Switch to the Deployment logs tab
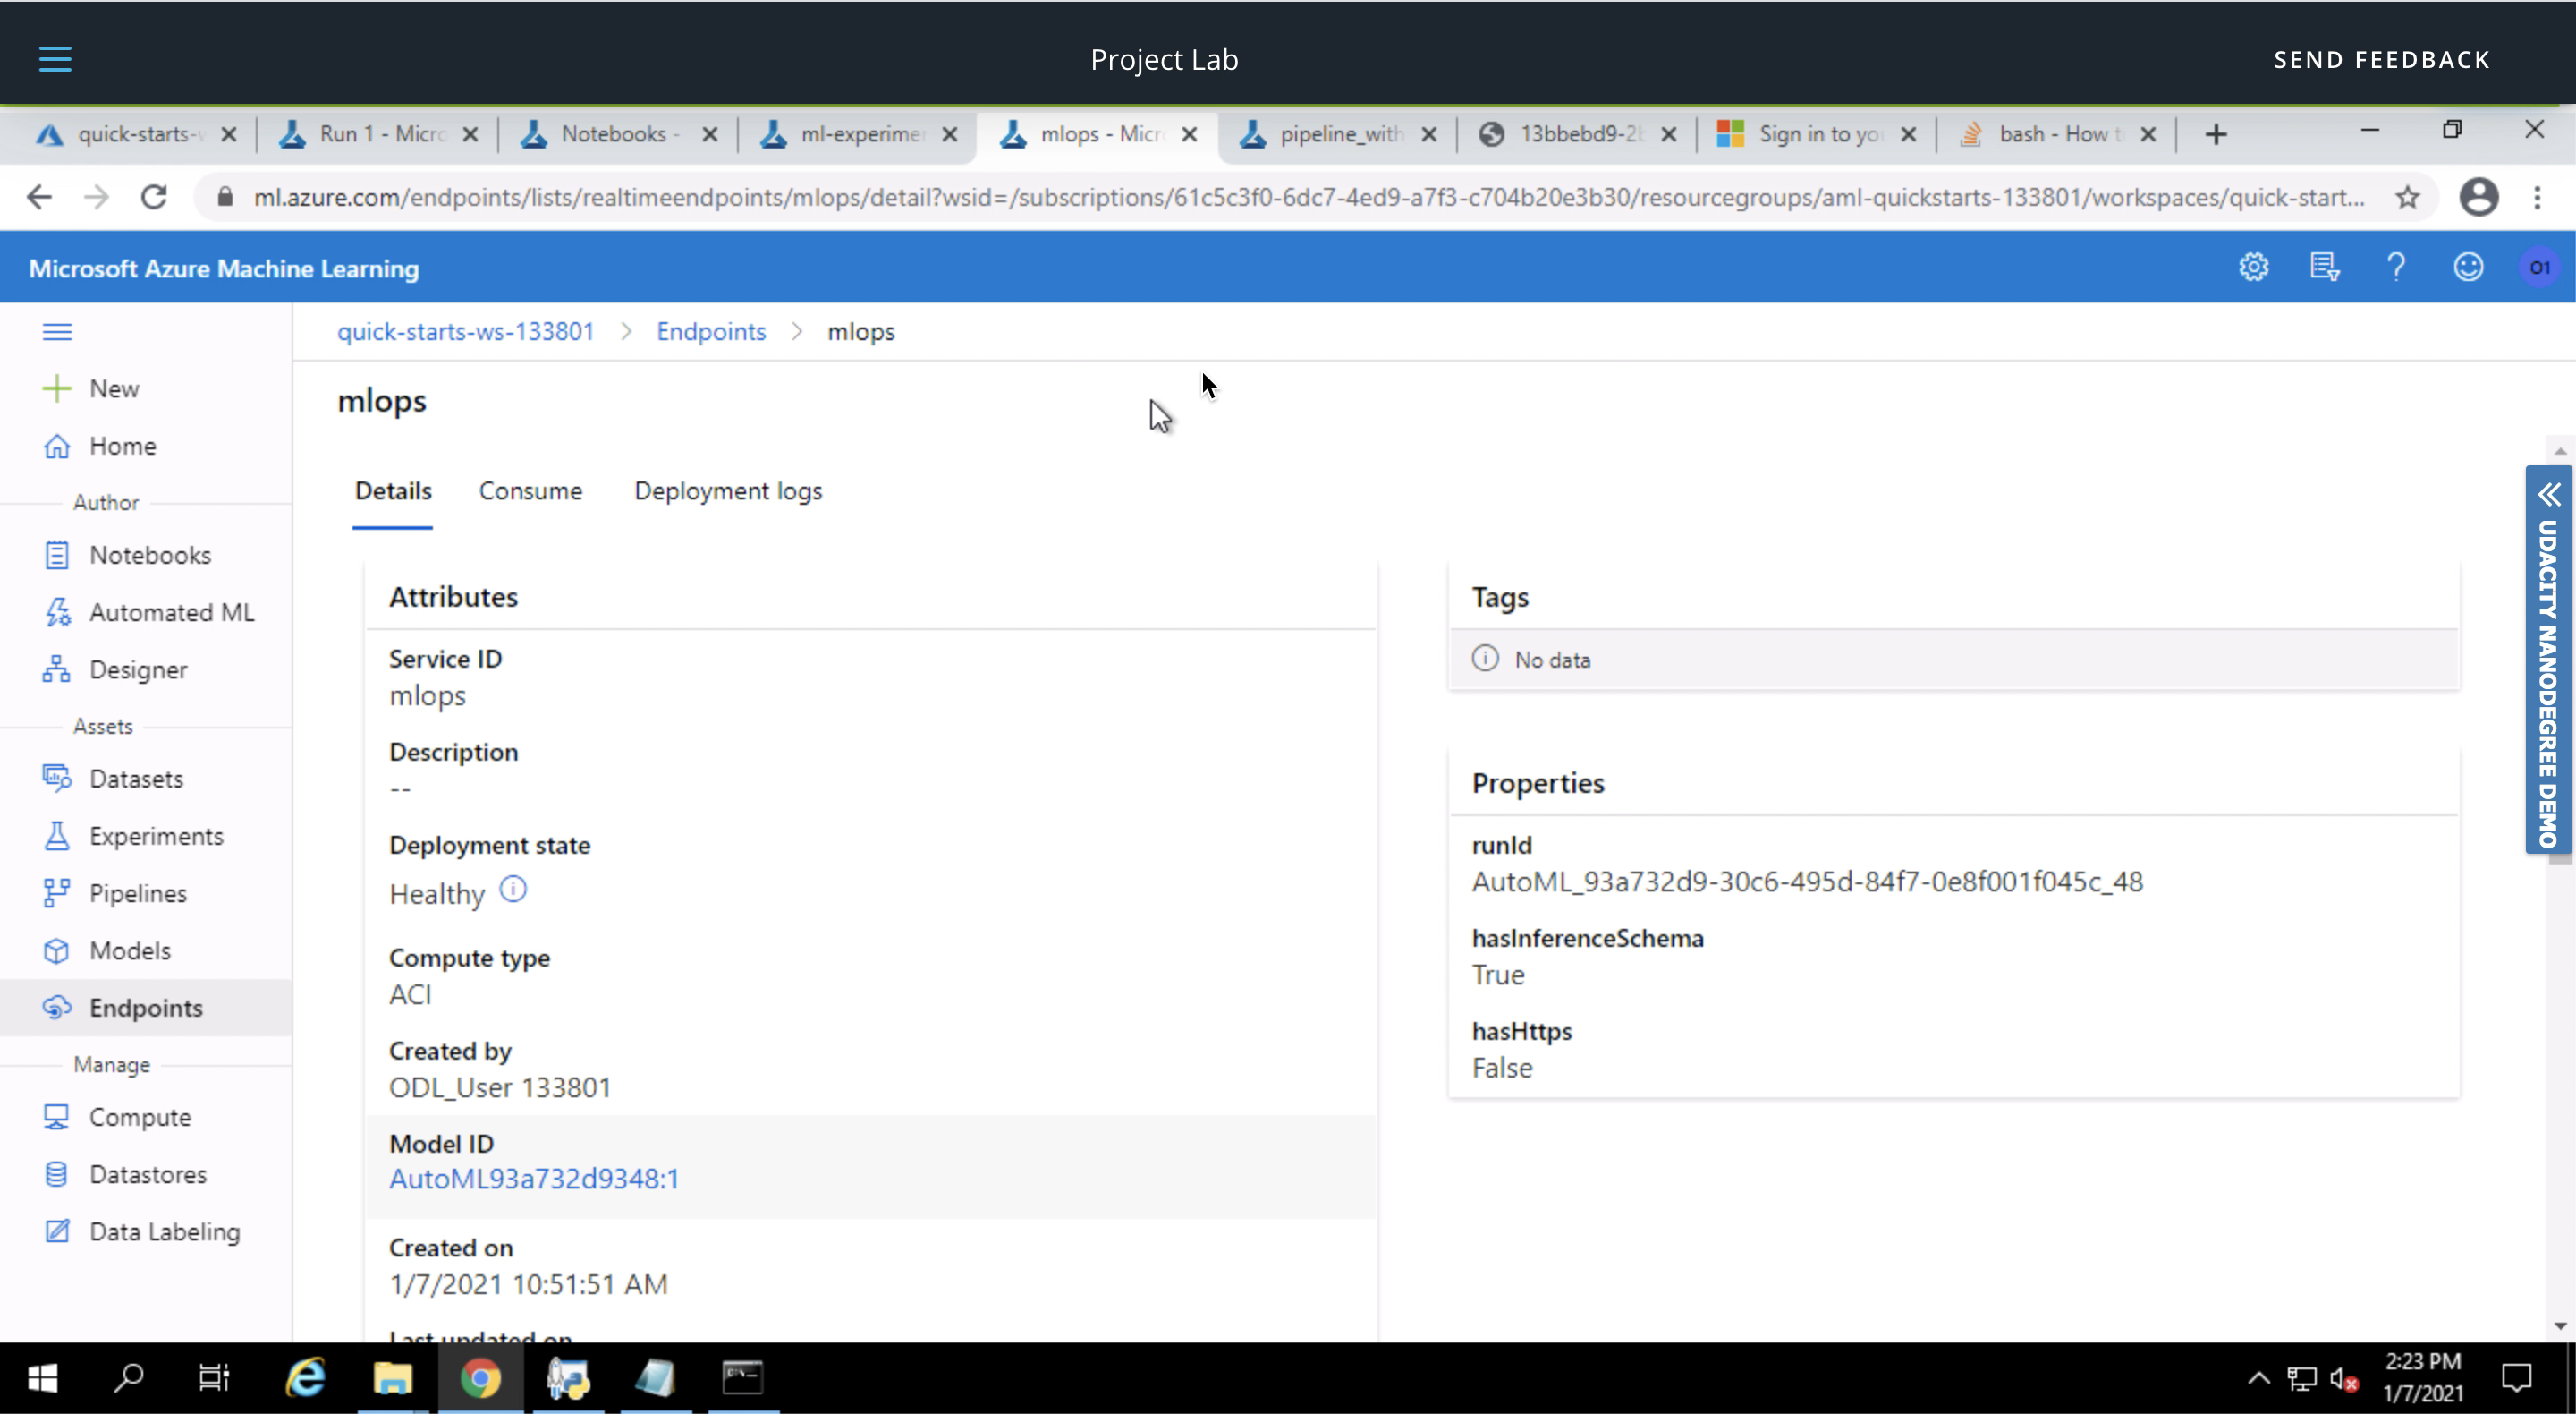Viewport: 2576px width, 1414px height. [x=728, y=490]
